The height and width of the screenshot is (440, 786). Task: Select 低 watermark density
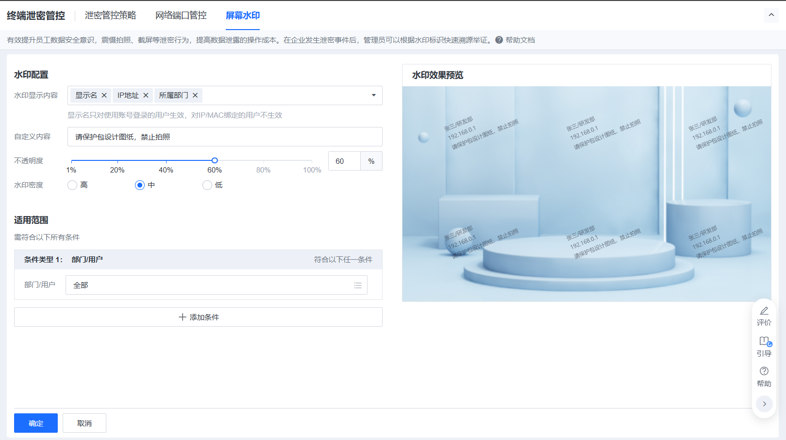tap(207, 185)
